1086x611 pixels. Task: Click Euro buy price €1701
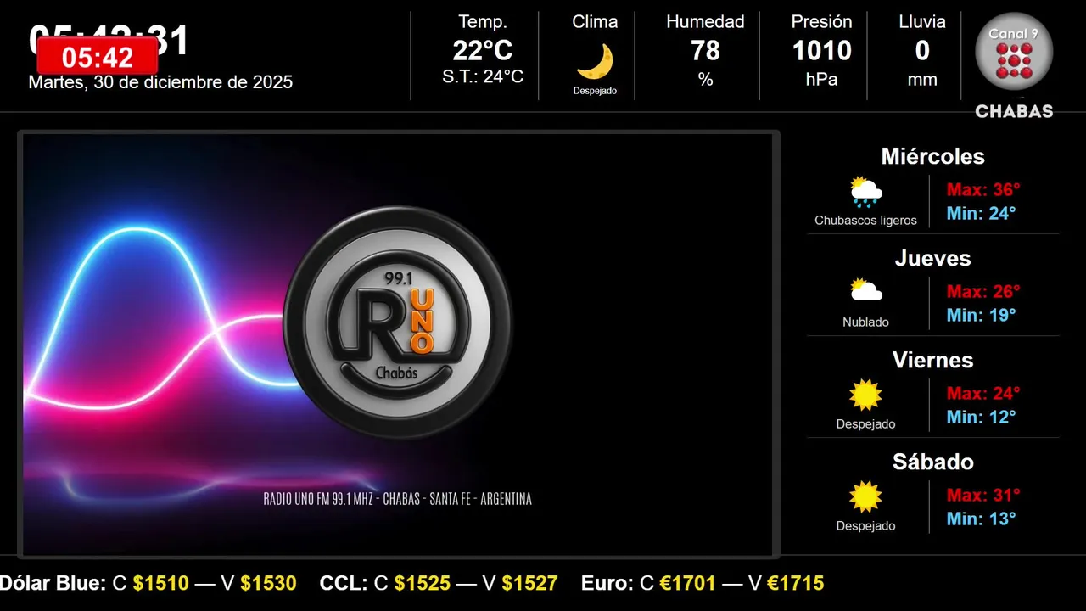688,583
